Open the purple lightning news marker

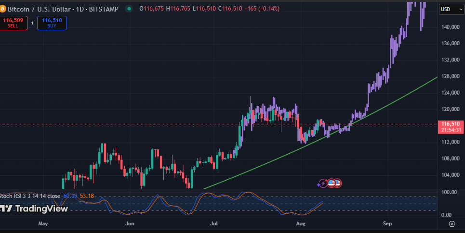point(322,184)
